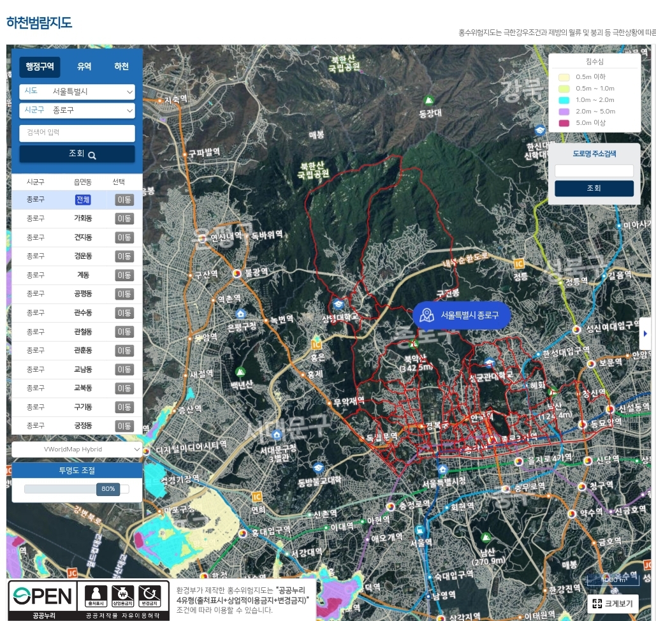
Task: Select the 전체 row for 종로구
Action: 83,200
